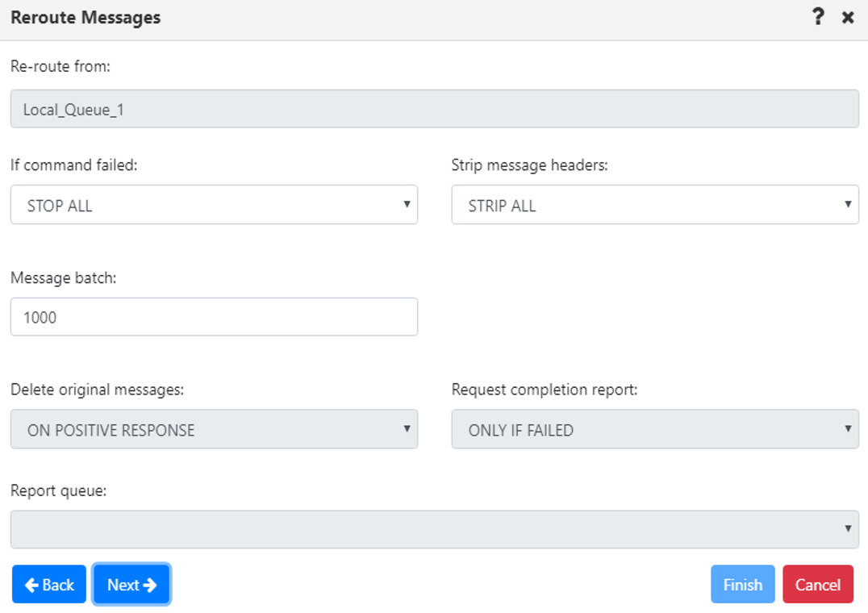Click the back arrow icon on Back button

31,584
